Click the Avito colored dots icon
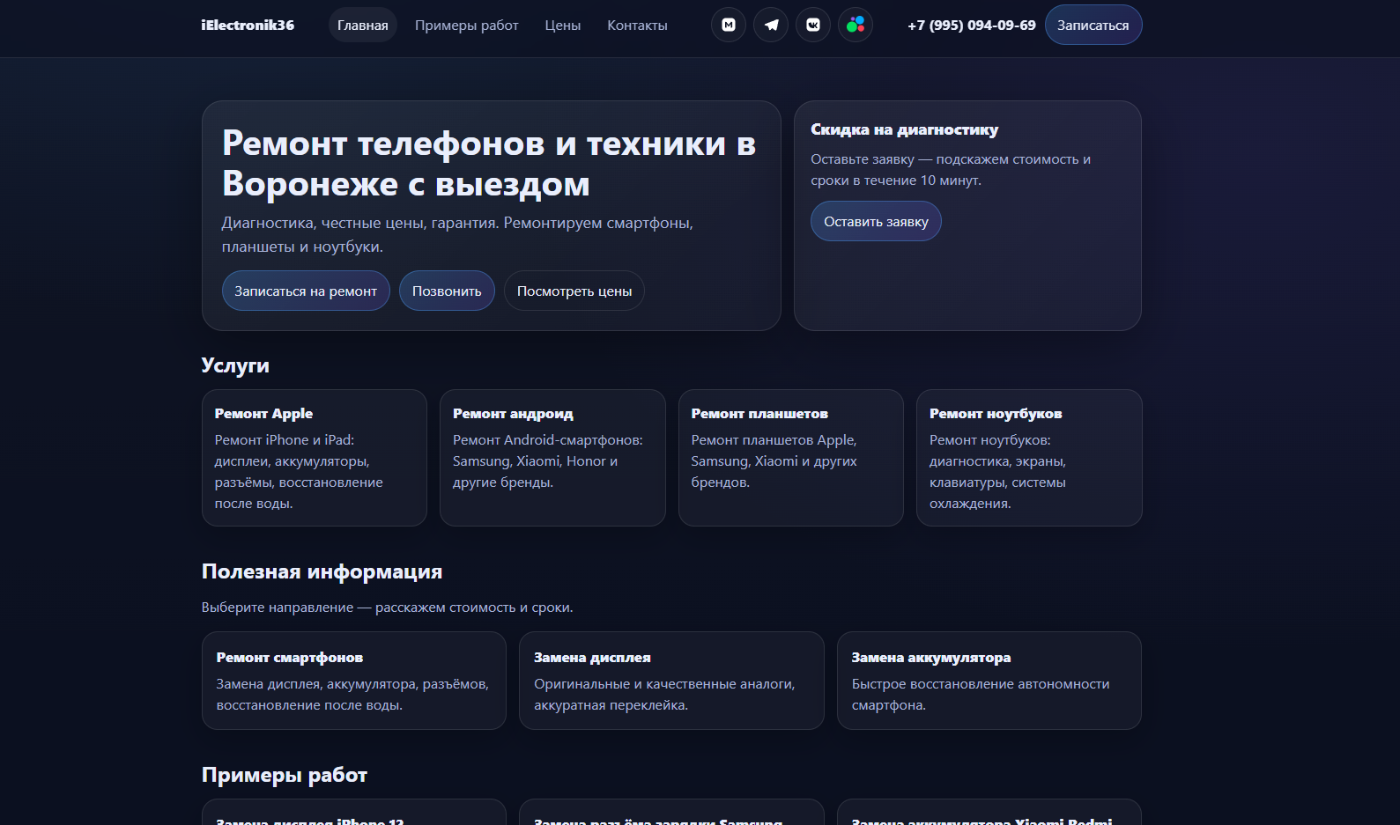 pyautogui.click(x=856, y=25)
